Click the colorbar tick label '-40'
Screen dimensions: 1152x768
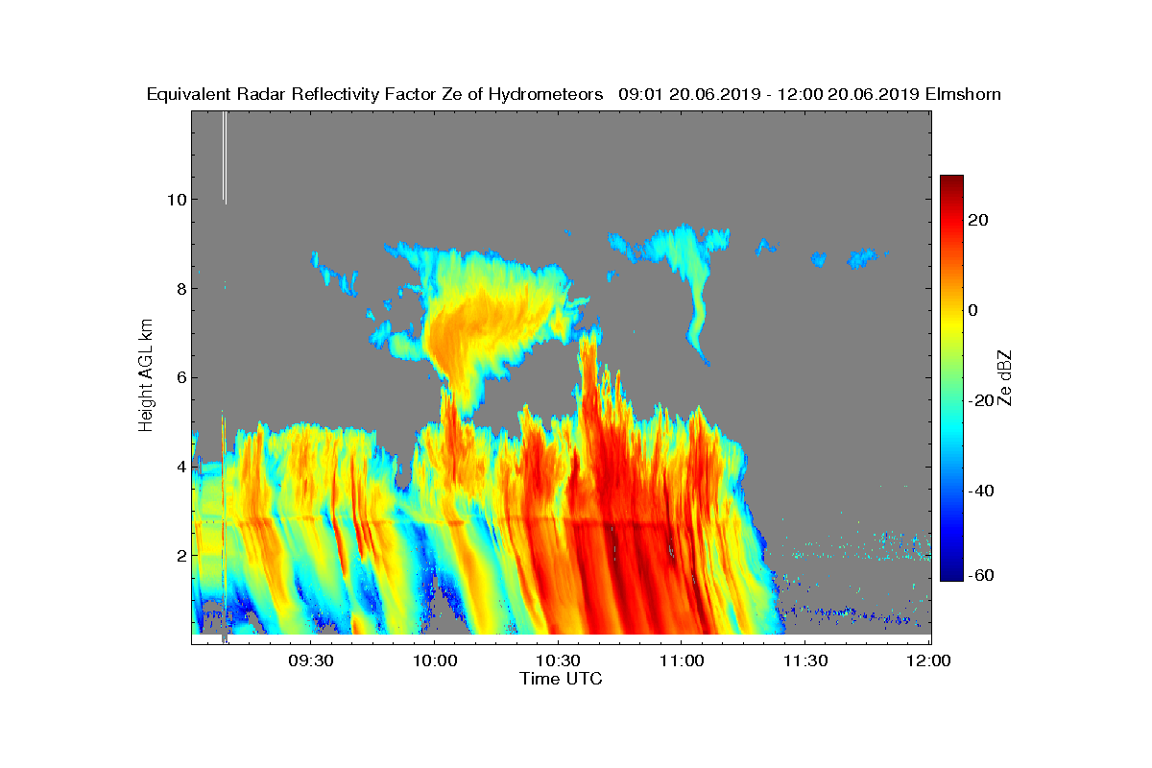tap(982, 491)
